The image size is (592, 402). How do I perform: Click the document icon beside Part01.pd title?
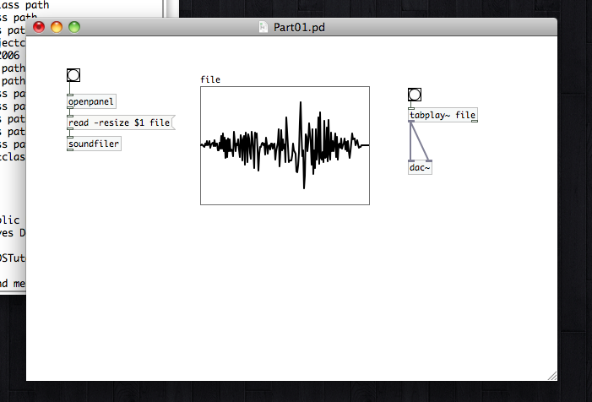[263, 27]
